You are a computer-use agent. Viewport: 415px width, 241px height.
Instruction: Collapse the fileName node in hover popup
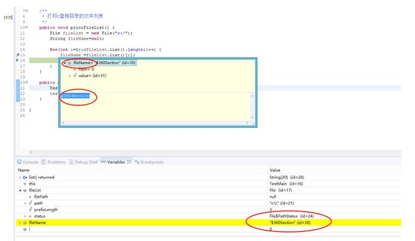65,63
